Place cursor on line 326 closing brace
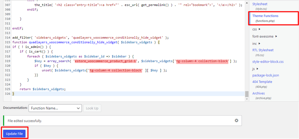 point(13,94)
